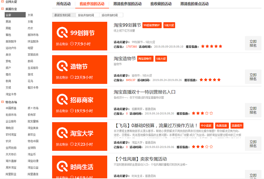Click 立即报名 for 飞鸟 course
The image size is (264, 179).
253,144
